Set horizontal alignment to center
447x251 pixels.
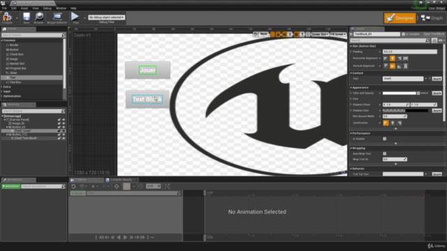click(393, 59)
